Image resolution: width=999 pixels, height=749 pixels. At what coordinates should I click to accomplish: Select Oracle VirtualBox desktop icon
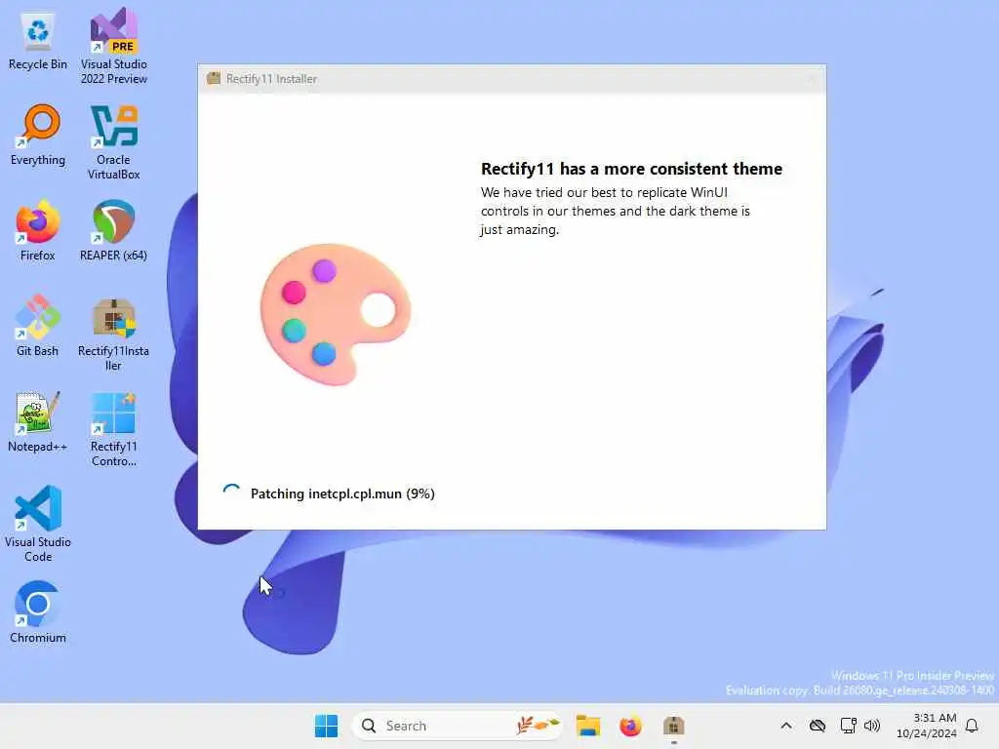(x=113, y=142)
